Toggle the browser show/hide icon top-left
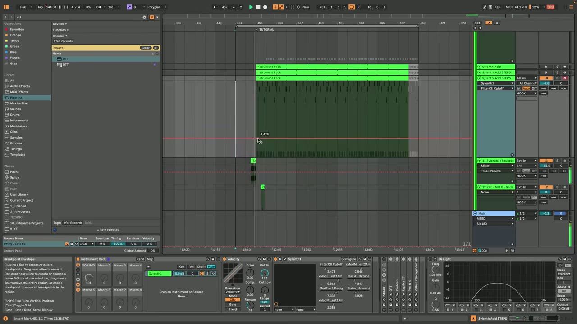Screen dimensions: 577x324 click(6, 7)
